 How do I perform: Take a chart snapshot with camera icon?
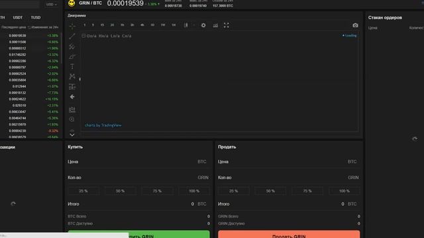click(x=355, y=25)
